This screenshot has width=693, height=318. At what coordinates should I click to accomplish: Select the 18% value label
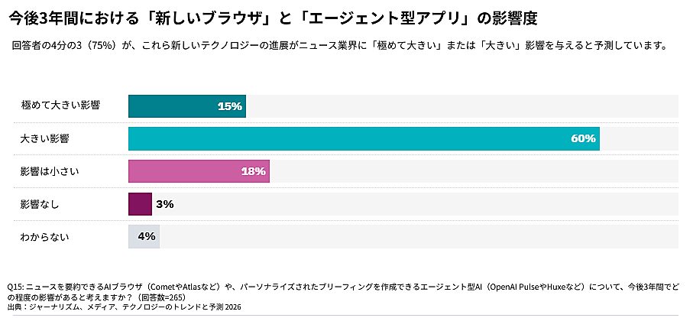point(253,171)
